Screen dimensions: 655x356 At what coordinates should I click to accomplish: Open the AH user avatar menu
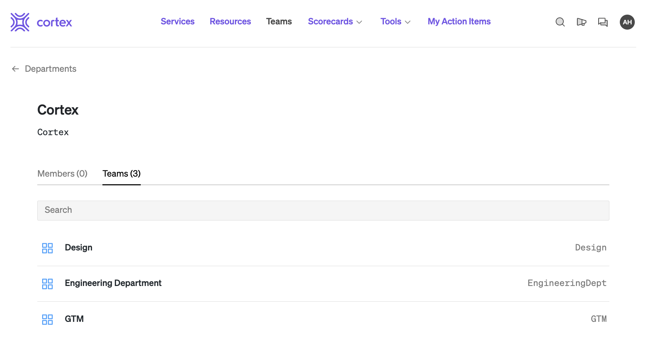click(627, 22)
